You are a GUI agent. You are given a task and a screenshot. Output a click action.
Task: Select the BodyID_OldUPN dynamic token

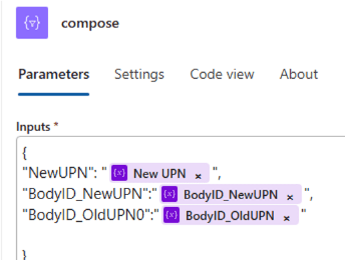tap(230, 215)
